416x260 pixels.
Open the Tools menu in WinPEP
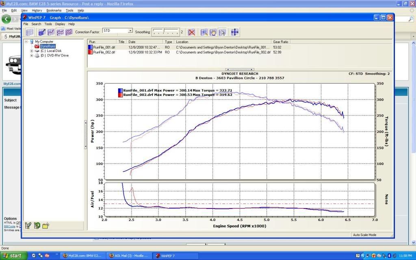point(48,24)
